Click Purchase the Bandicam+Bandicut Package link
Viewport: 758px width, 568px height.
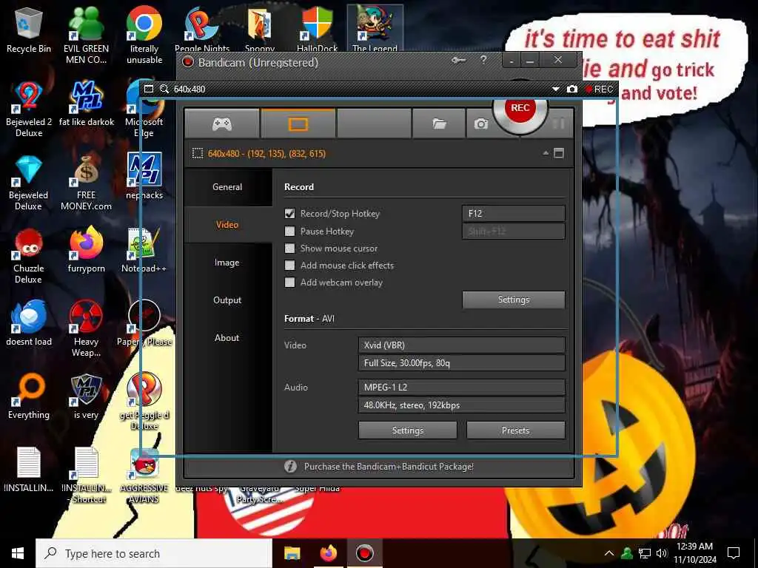[x=389, y=467]
